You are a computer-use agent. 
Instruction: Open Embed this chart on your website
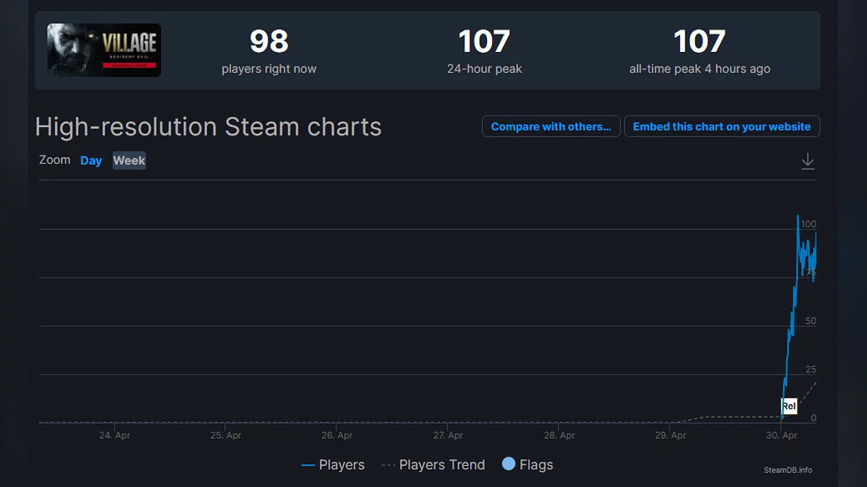tap(722, 126)
